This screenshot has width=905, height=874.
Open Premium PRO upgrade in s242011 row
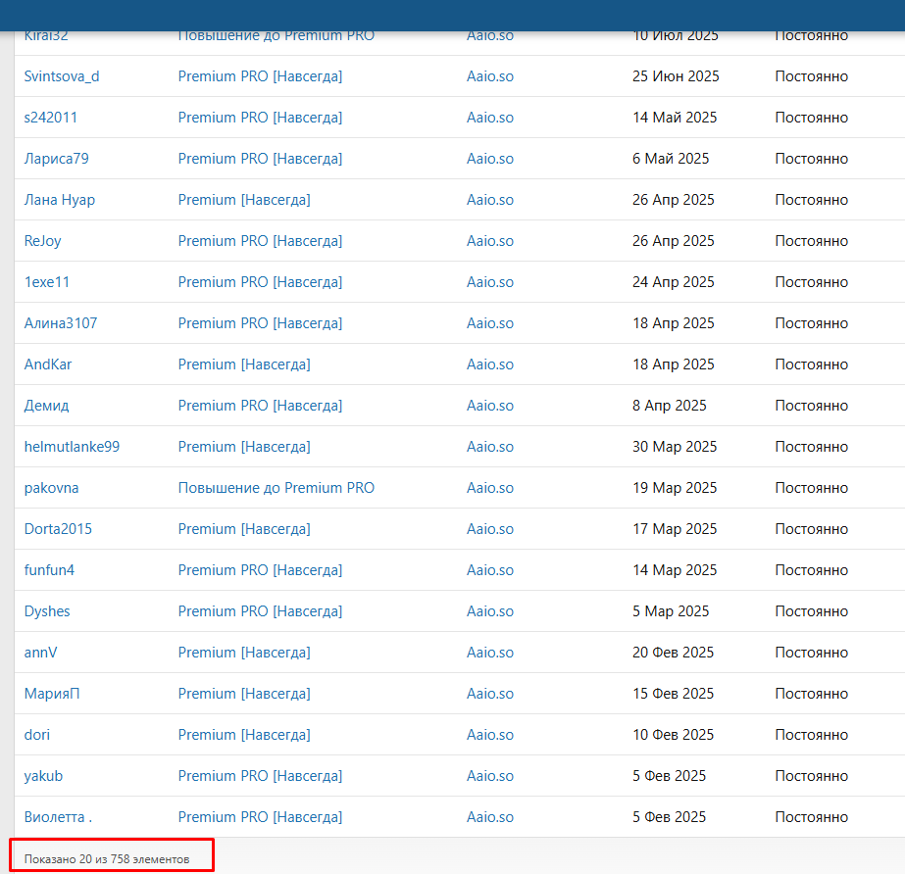pyautogui.click(x=260, y=118)
